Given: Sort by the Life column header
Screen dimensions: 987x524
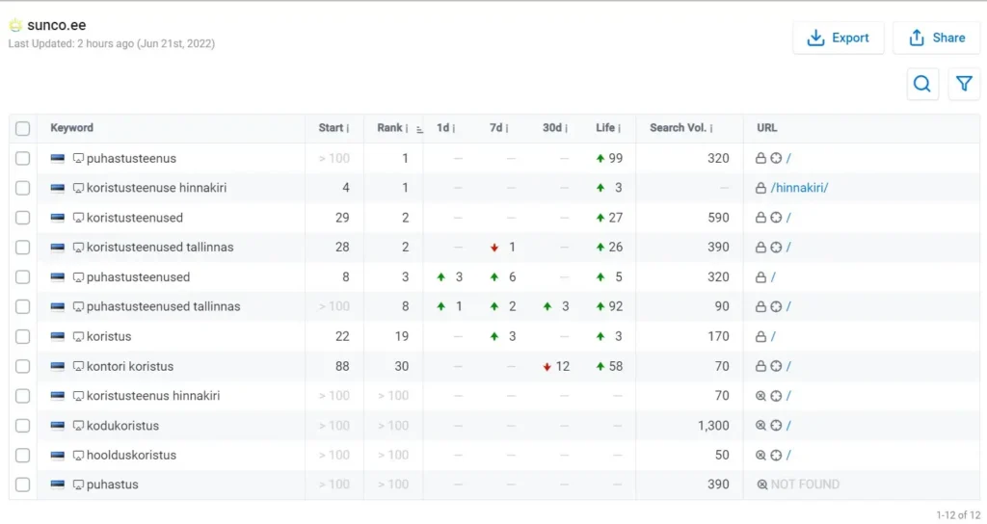Looking at the screenshot, I should [607, 128].
